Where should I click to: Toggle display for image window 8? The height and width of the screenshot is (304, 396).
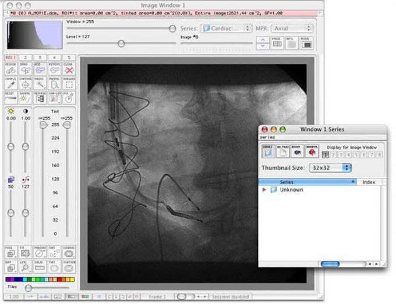tap(379, 155)
